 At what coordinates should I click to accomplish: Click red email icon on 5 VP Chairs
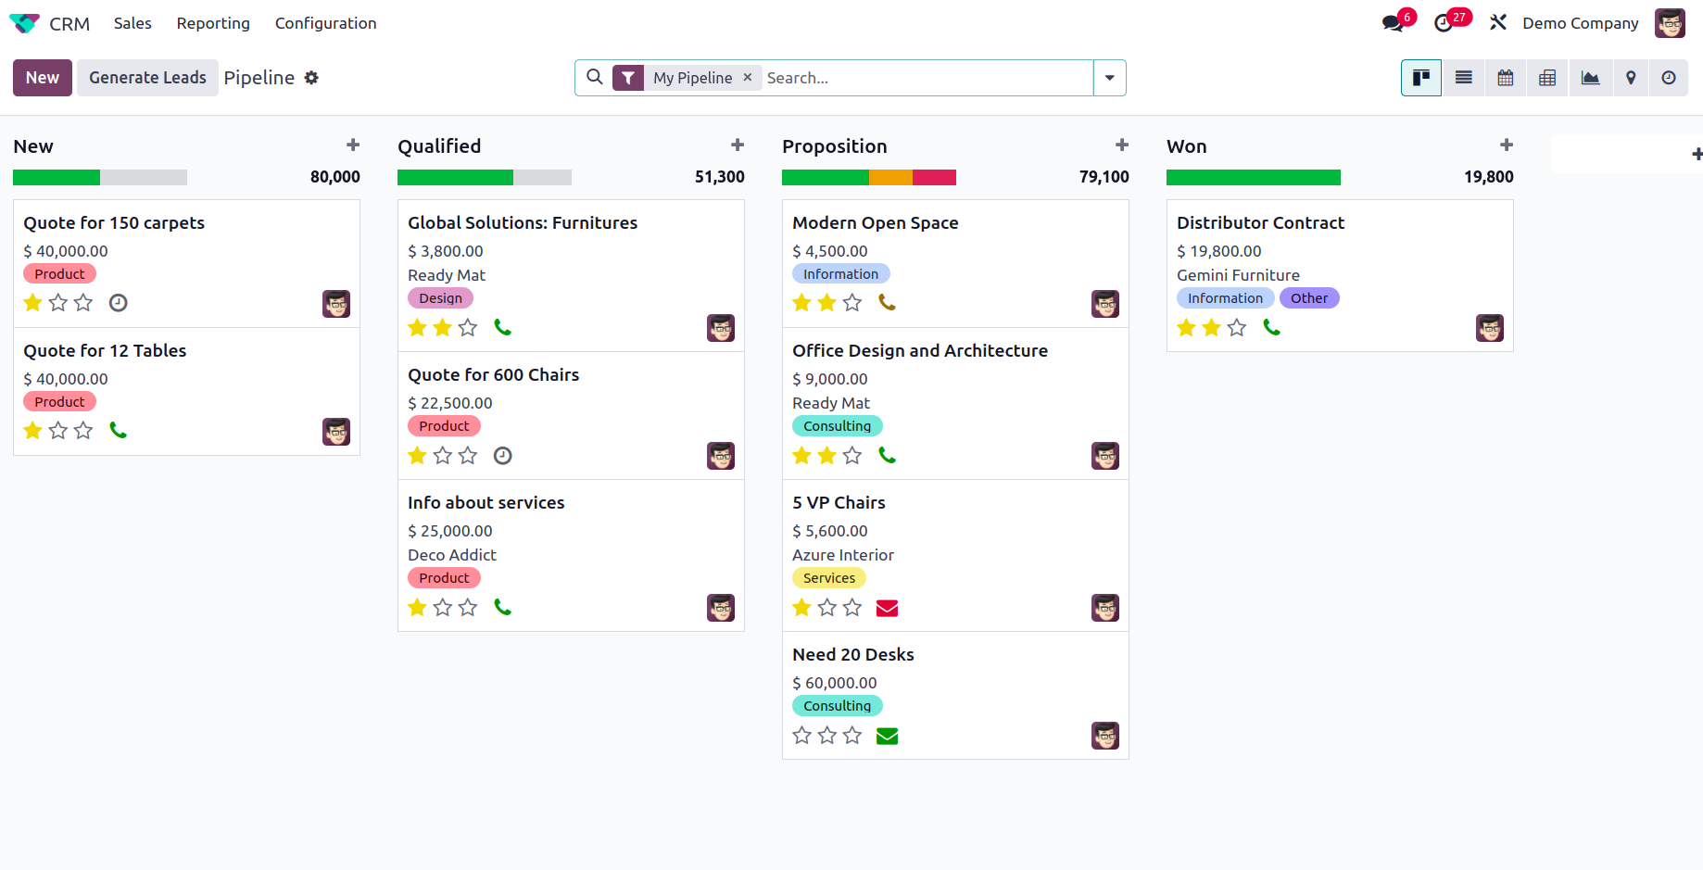click(x=887, y=608)
